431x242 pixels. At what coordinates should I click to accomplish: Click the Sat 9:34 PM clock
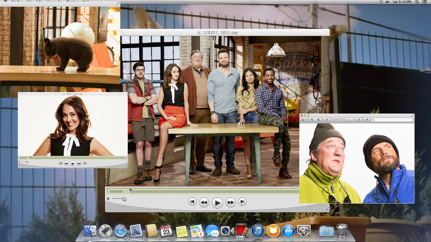(402, 2)
